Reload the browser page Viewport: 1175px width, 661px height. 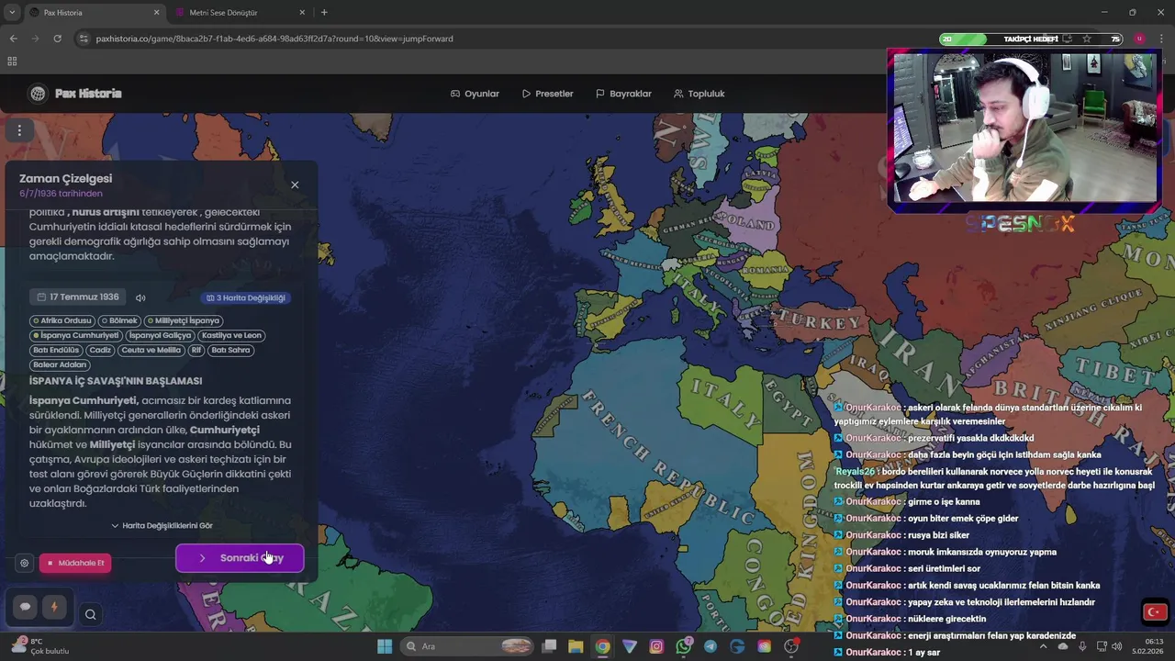57,39
